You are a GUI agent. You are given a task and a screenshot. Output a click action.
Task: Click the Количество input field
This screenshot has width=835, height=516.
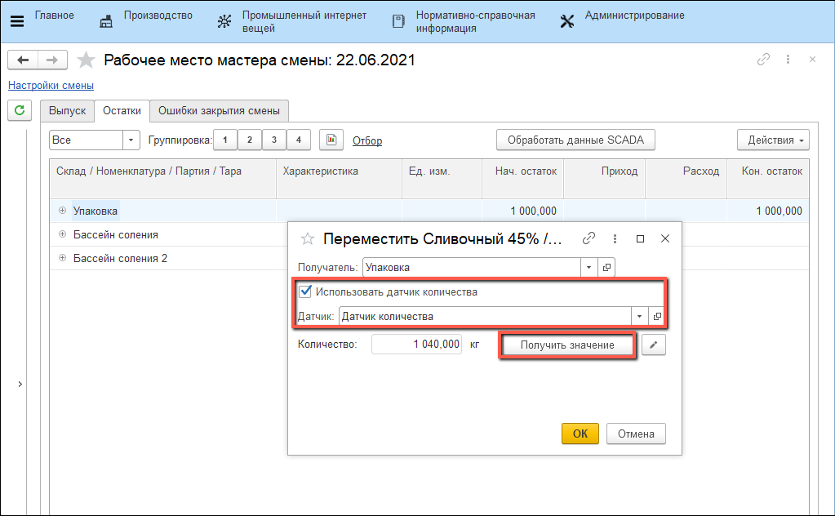pyautogui.click(x=416, y=345)
